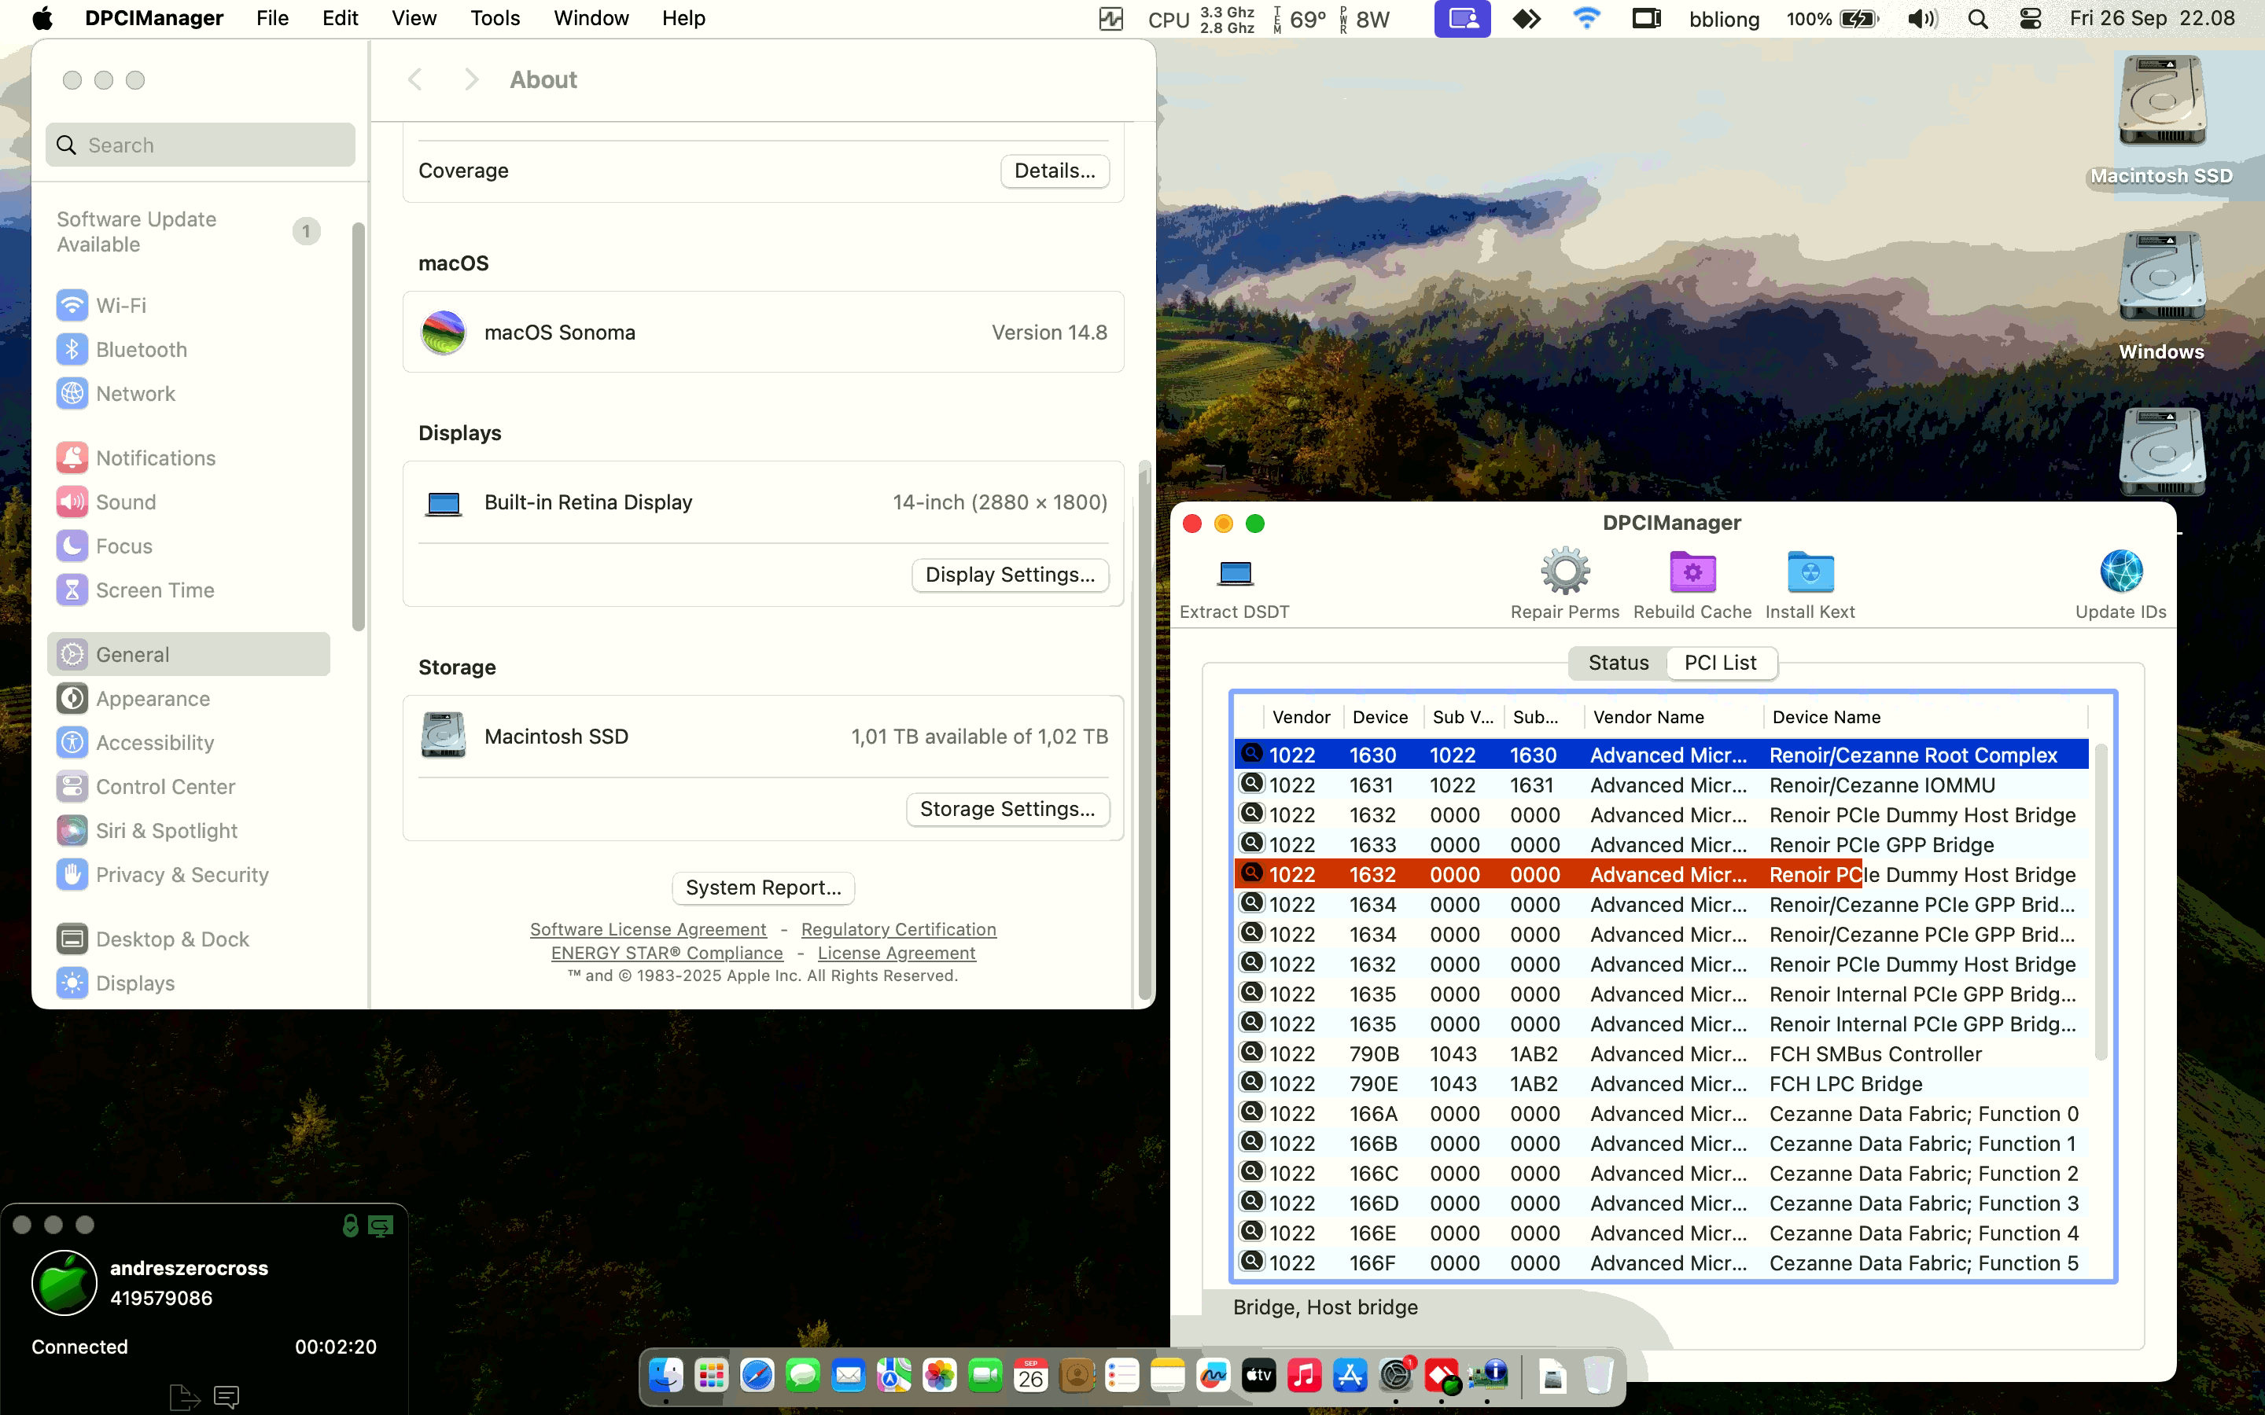The width and height of the screenshot is (2265, 1415).
Task: Click the System Report... button
Action: [763, 888]
